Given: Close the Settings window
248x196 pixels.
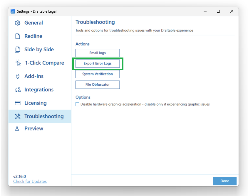Looking at the screenshot, I should pyautogui.click(x=232, y=11).
